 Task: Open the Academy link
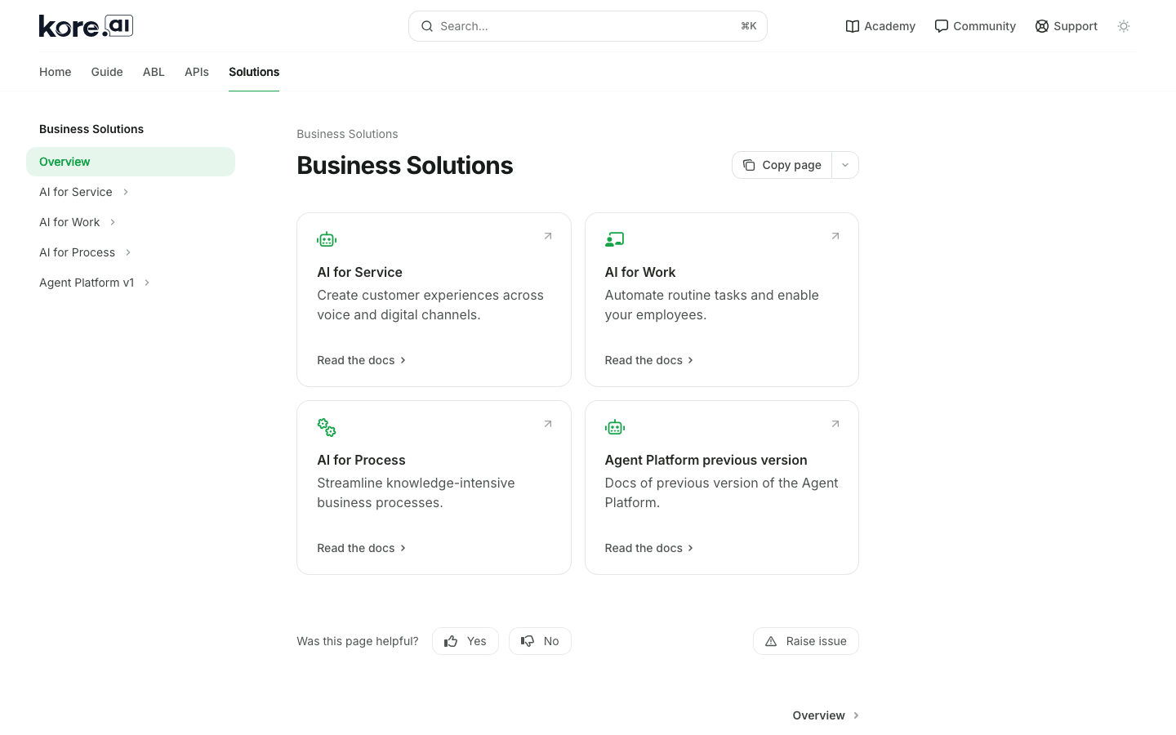[x=880, y=26]
